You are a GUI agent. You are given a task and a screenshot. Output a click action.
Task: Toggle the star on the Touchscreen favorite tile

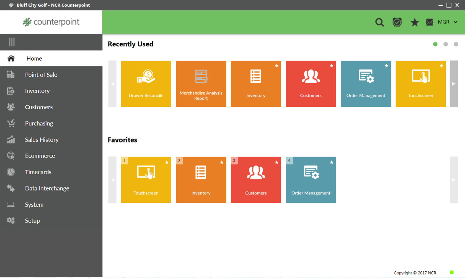click(x=167, y=163)
